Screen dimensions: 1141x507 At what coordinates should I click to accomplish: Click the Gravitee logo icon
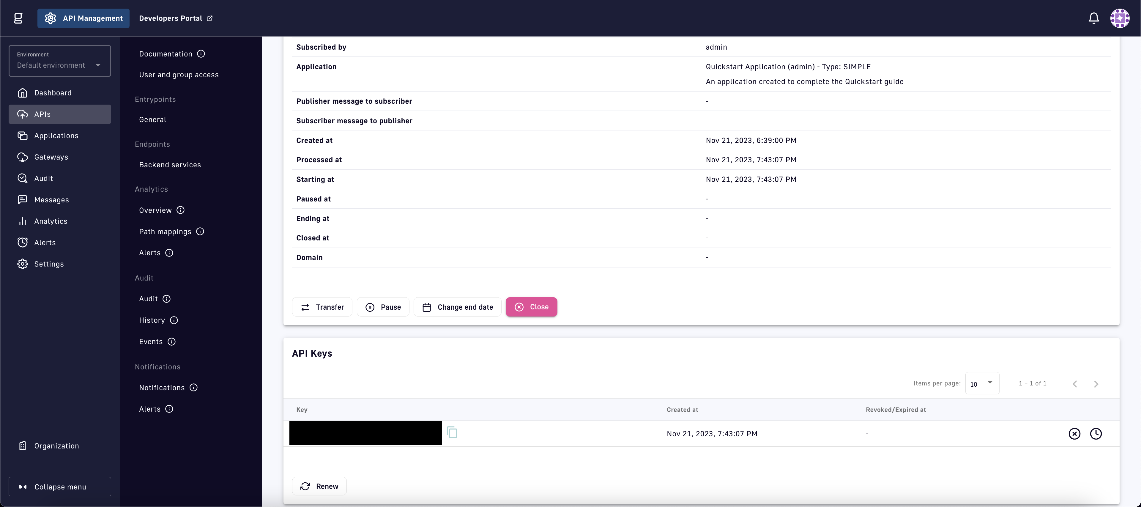18,18
